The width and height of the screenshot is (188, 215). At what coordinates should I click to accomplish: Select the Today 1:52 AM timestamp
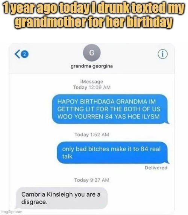click(92, 134)
